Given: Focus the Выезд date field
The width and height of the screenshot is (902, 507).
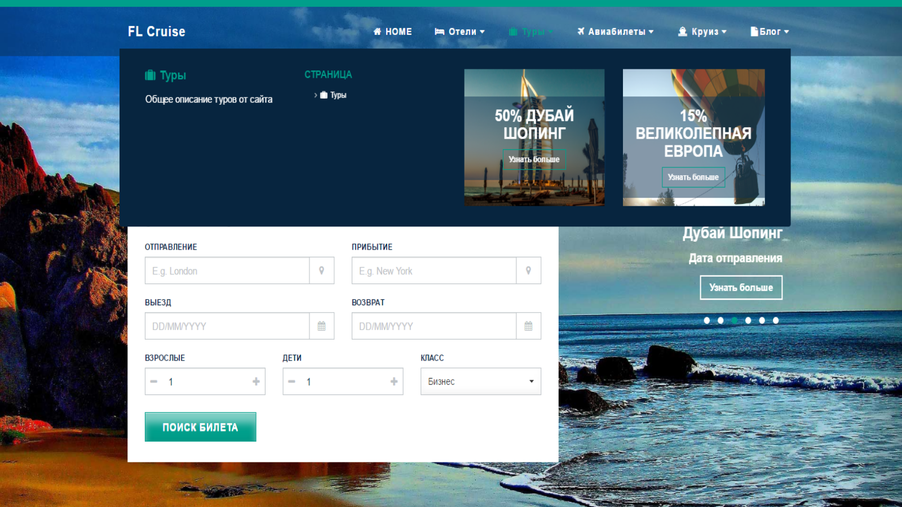Looking at the screenshot, I should click(227, 326).
